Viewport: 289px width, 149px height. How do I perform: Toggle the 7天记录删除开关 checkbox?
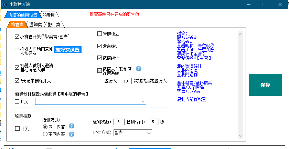click(x=17, y=81)
